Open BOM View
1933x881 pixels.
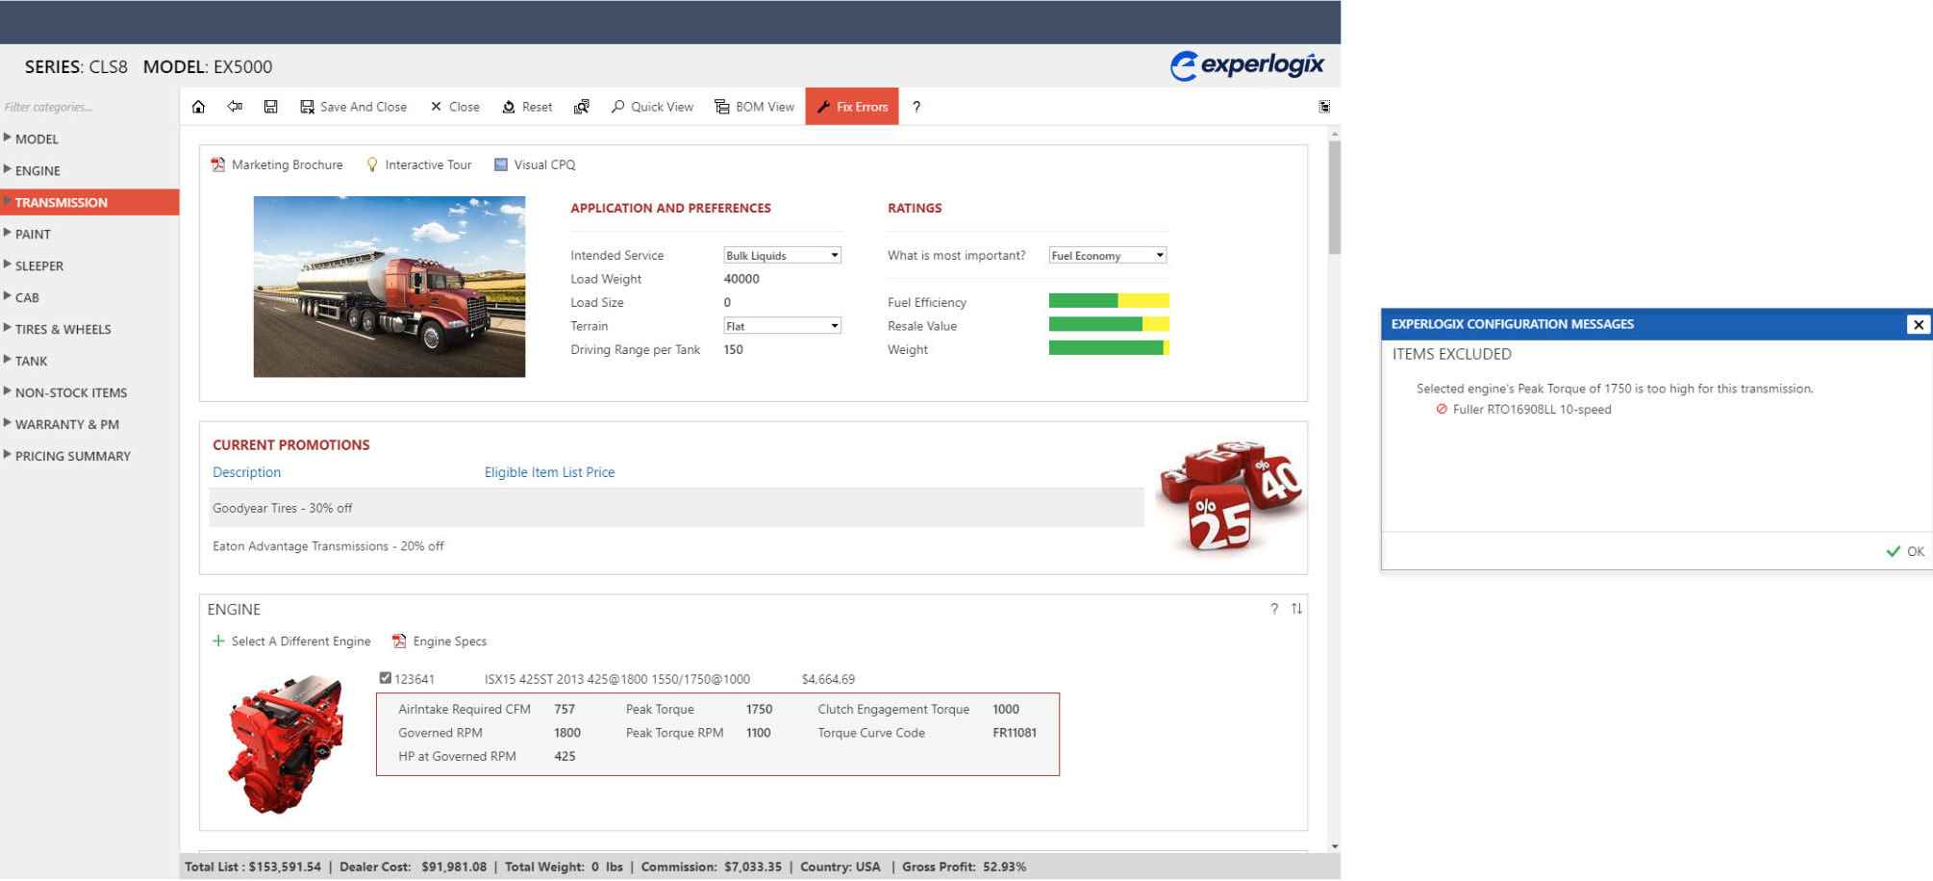[x=754, y=106]
